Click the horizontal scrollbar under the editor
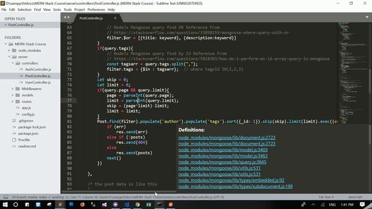The height and width of the screenshot is (209, 372). pos(119,192)
